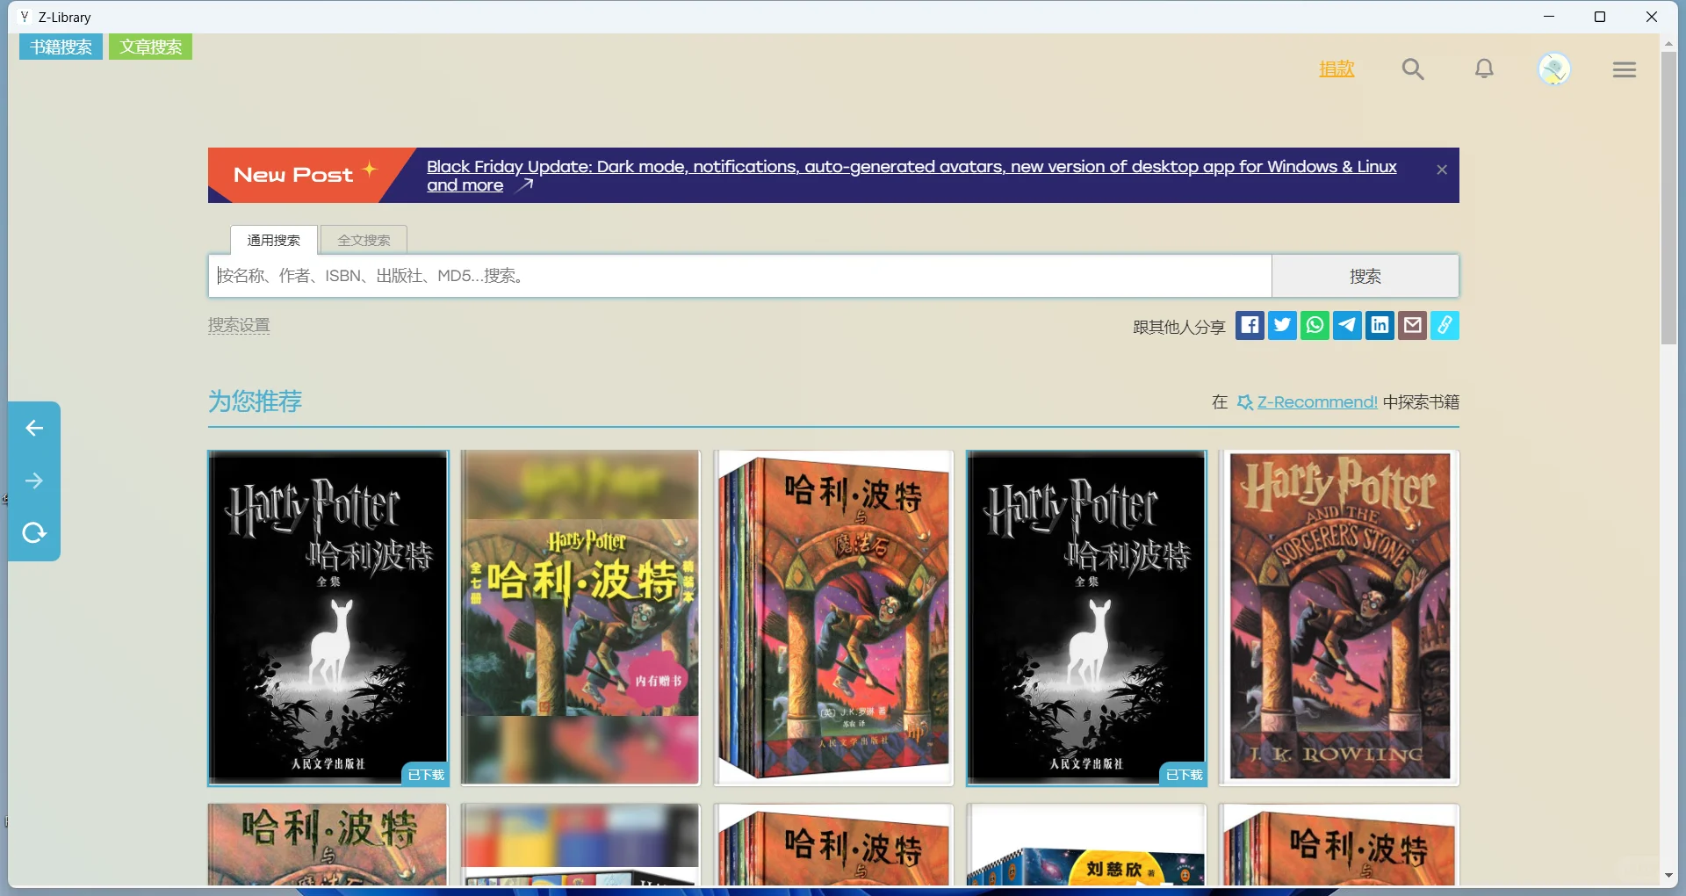The image size is (1686, 896).
Task: Go back with the left arrow button
Action: (34, 428)
